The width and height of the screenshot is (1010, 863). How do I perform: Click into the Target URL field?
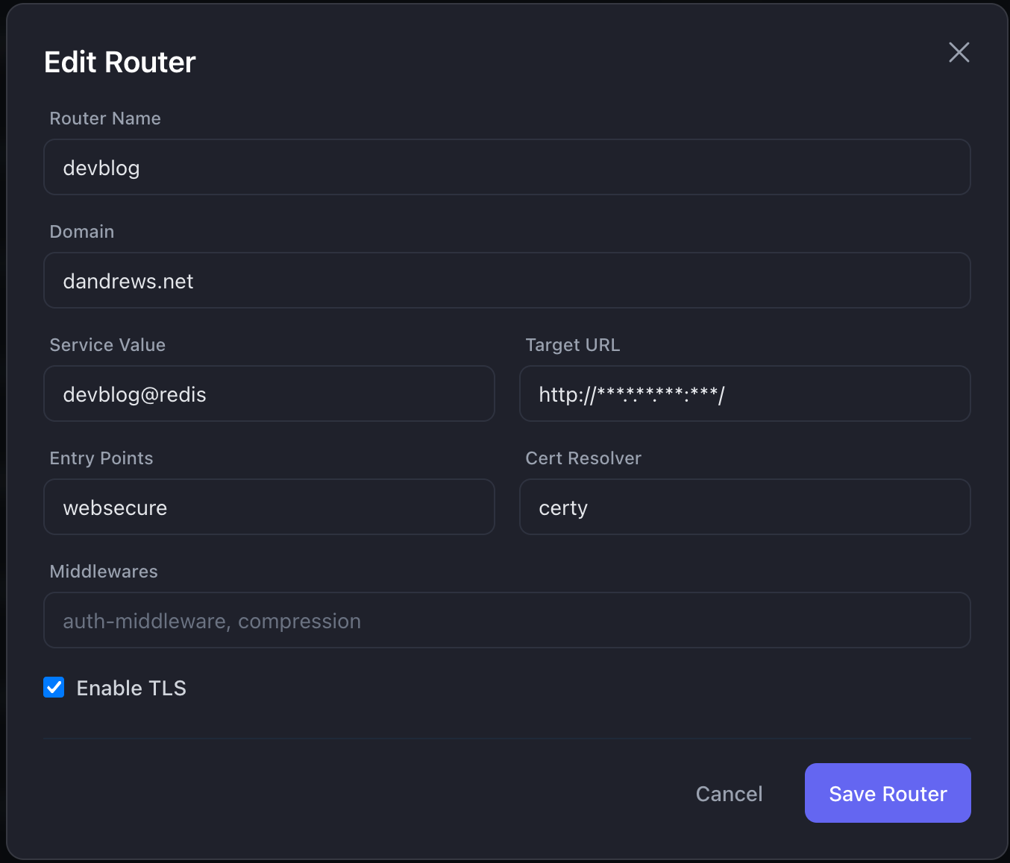[x=744, y=394]
